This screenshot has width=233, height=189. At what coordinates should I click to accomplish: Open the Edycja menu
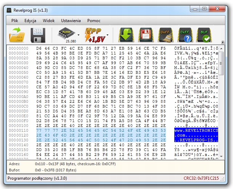tap(30, 21)
